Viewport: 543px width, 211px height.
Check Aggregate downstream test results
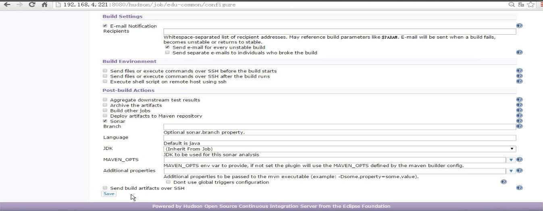(x=105, y=99)
